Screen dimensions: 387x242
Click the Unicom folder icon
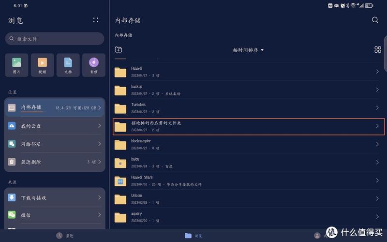pyautogui.click(x=120, y=199)
